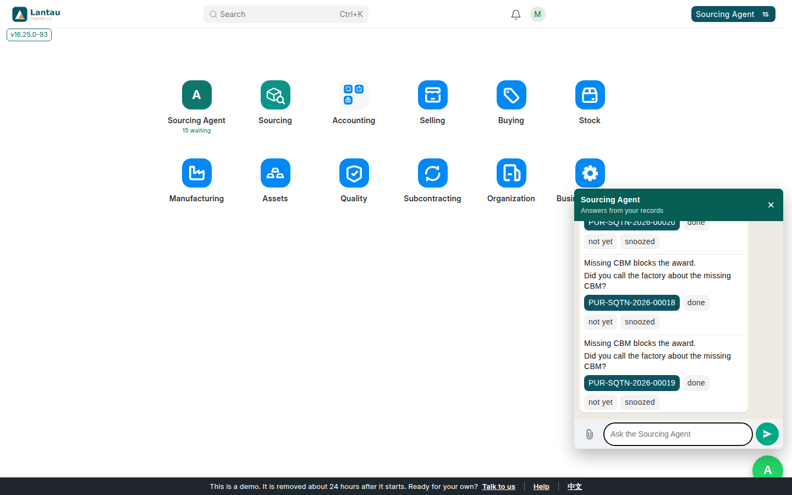
Task: Open the M user avatar menu
Action: [x=537, y=14]
